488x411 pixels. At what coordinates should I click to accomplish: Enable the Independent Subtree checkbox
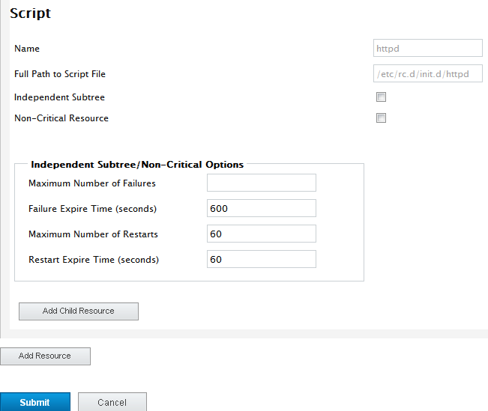pyautogui.click(x=381, y=97)
